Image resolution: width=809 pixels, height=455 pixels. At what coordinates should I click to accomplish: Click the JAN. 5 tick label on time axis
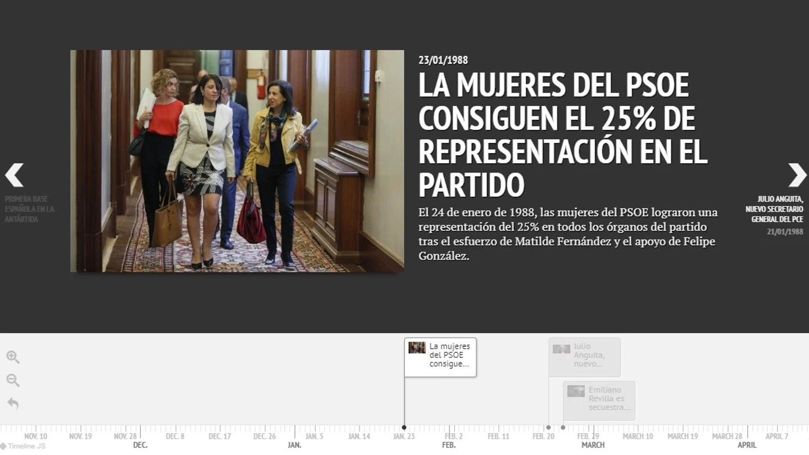click(x=314, y=436)
